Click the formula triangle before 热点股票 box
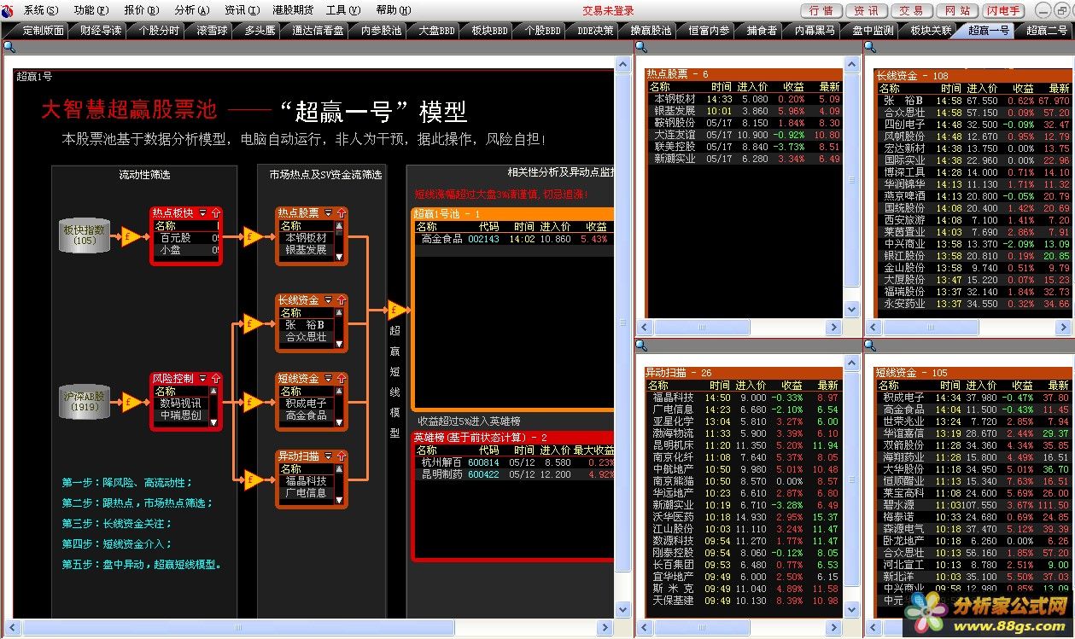 (x=253, y=236)
